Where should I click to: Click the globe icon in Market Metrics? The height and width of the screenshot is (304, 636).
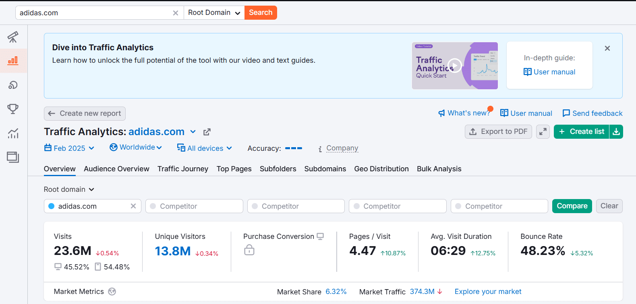[x=112, y=292]
